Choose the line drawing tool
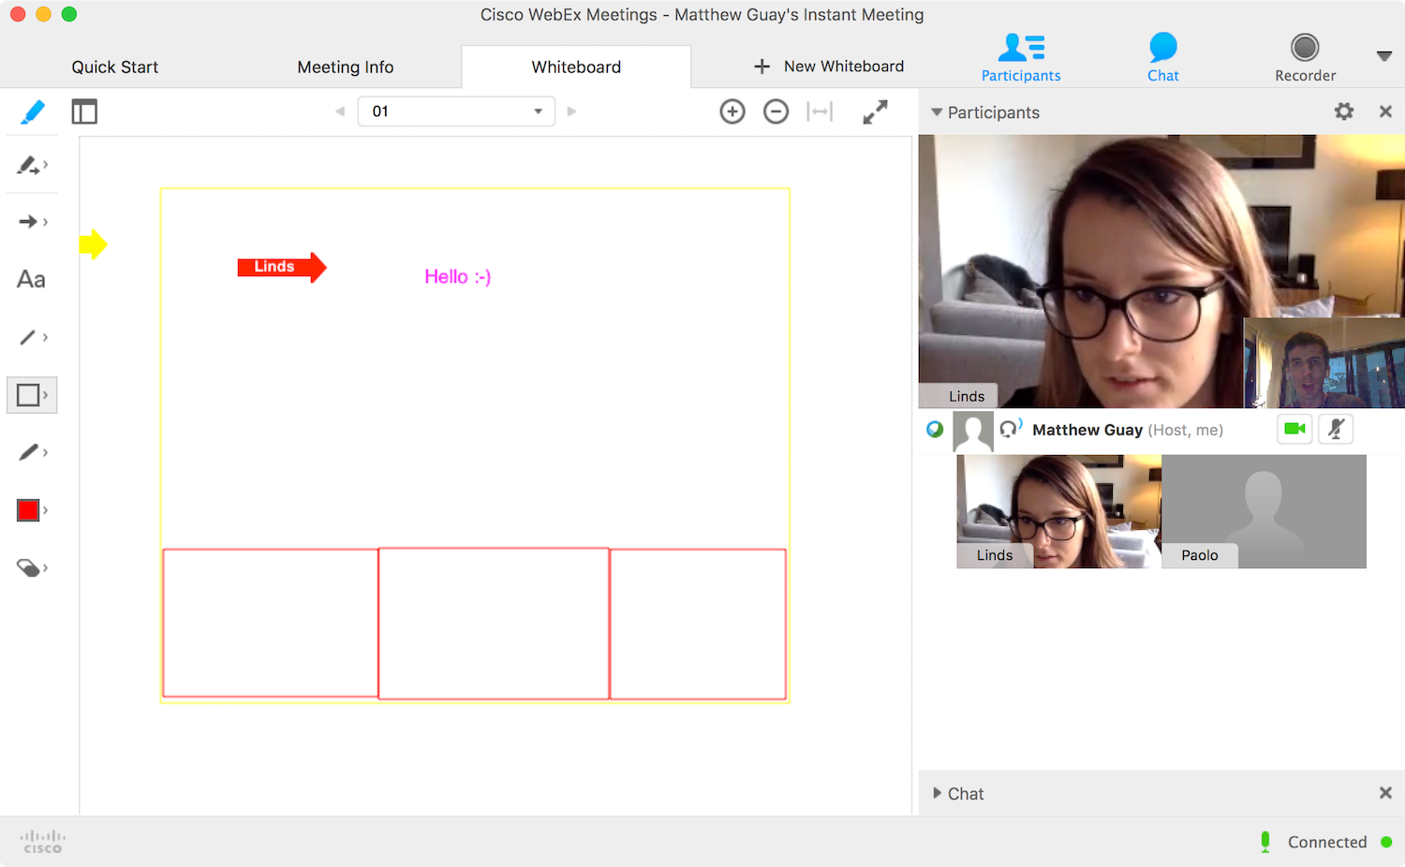 (31, 337)
